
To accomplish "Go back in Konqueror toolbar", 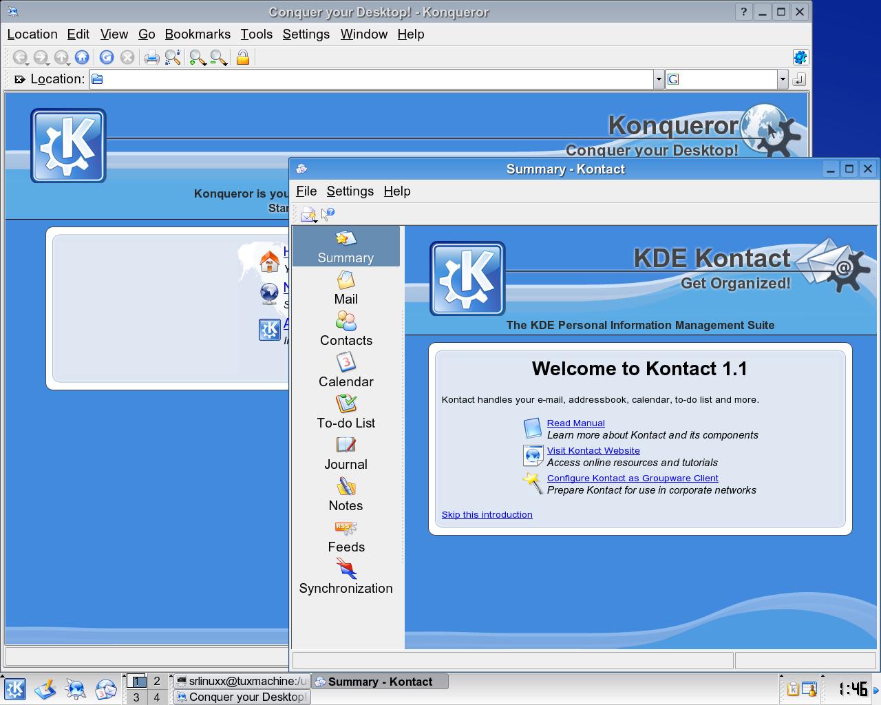I will [x=20, y=58].
